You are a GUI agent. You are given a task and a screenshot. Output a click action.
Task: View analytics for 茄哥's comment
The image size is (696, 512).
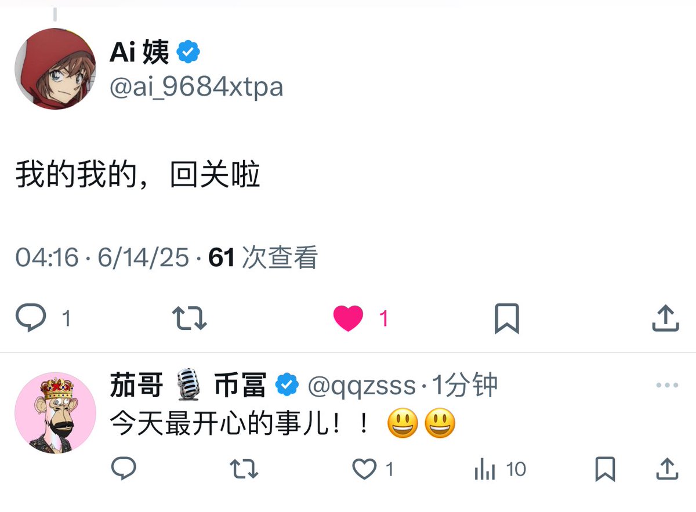[x=485, y=469]
